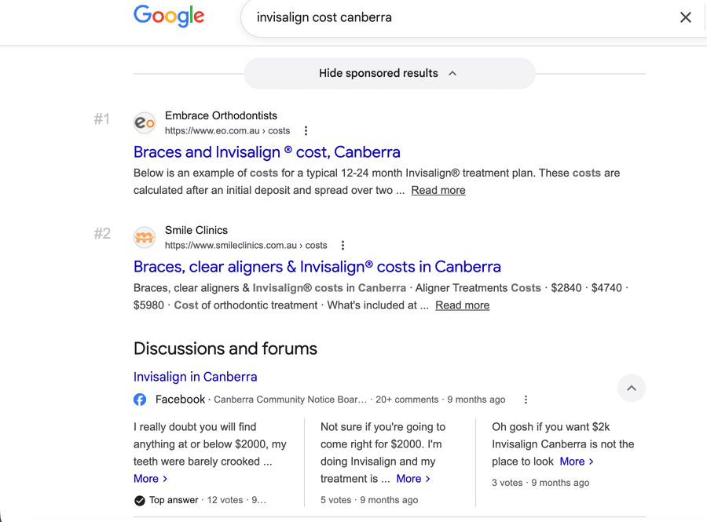Click the Google logo
Image resolution: width=707 pixels, height=522 pixels.
click(169, 16)
